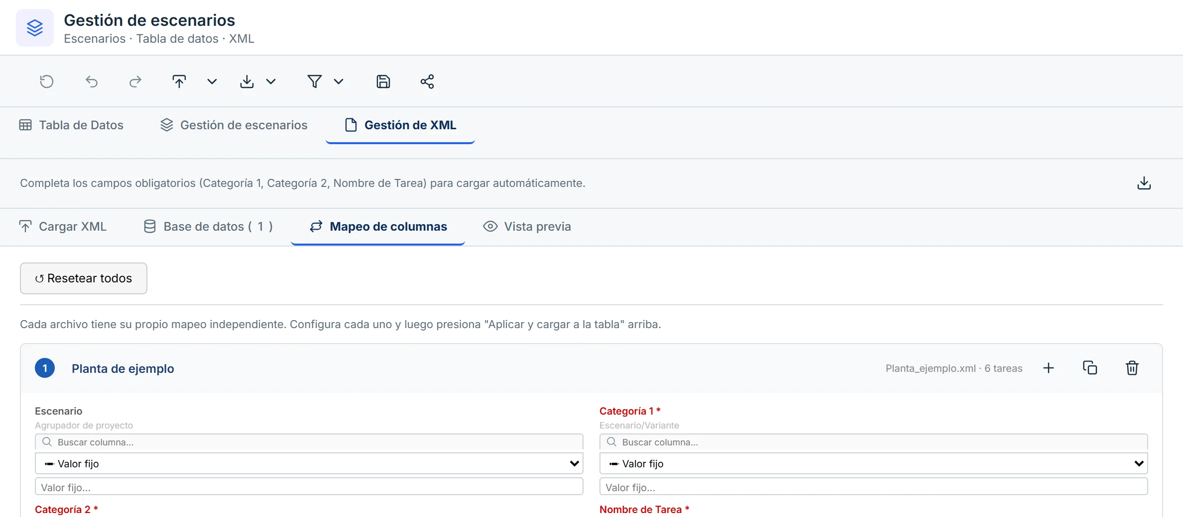Redo the last action
Image resolution: width=1183 pixels, height=517 pixels.
click(135, 82)
